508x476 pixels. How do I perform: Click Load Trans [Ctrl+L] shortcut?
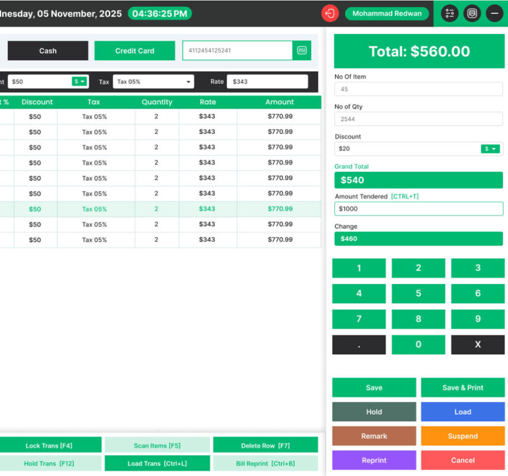pos(157,464)
